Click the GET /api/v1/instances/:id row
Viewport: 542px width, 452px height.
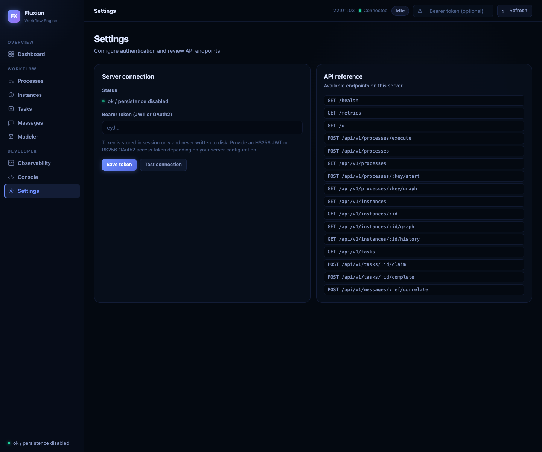point(424,214)
